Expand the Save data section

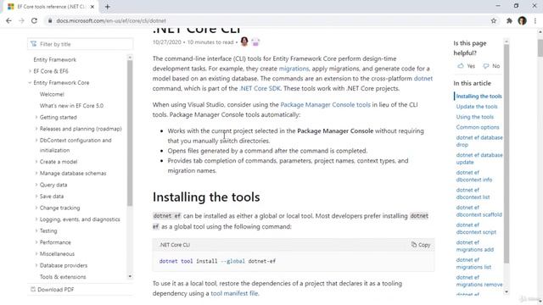(36, 196)
